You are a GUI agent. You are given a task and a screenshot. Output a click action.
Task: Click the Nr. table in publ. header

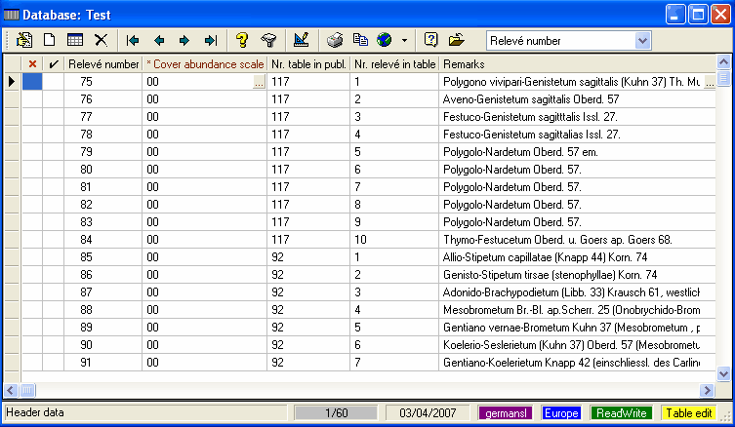tap(308, 64)
